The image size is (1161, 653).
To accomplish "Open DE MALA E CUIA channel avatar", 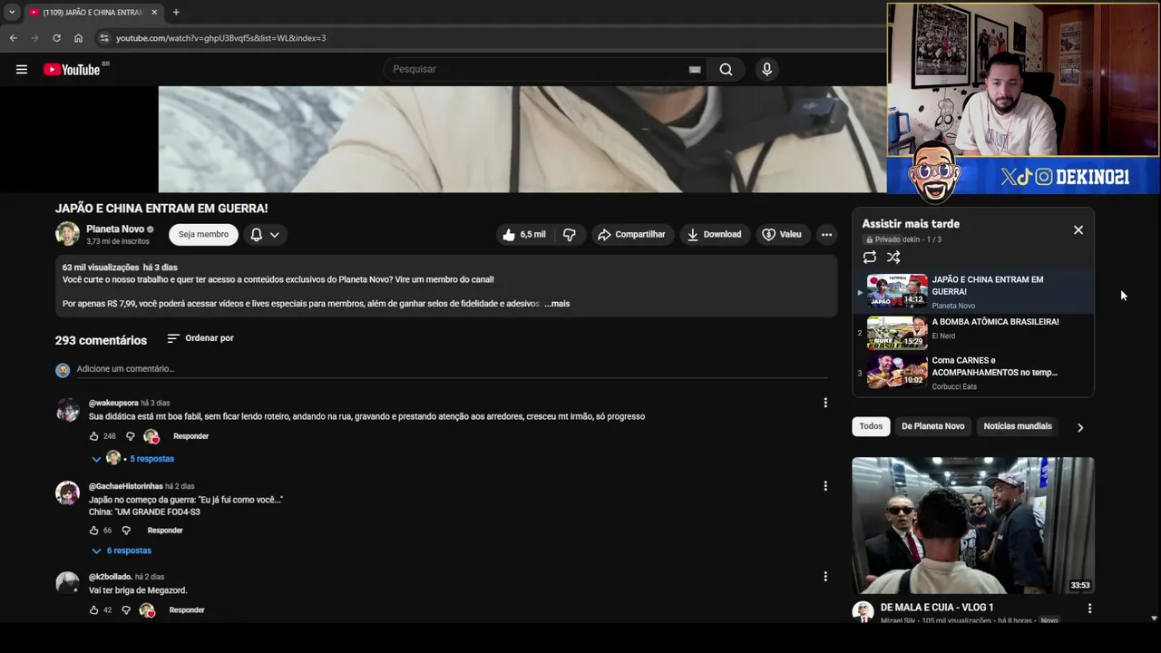I will click(x=863, y=611).
